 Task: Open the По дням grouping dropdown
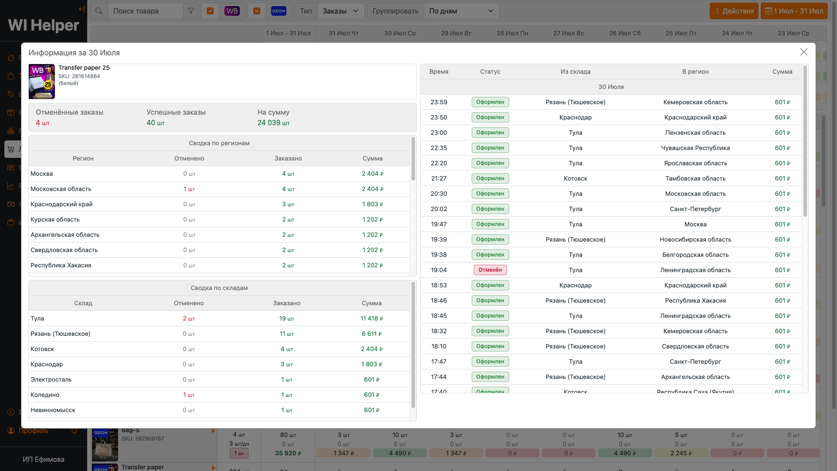pyautogui.click(x=461, y=11)
